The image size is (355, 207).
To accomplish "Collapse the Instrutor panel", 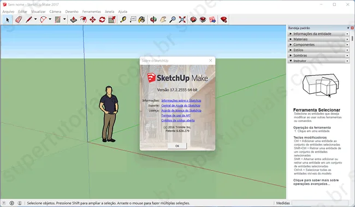I will point(318,60).
